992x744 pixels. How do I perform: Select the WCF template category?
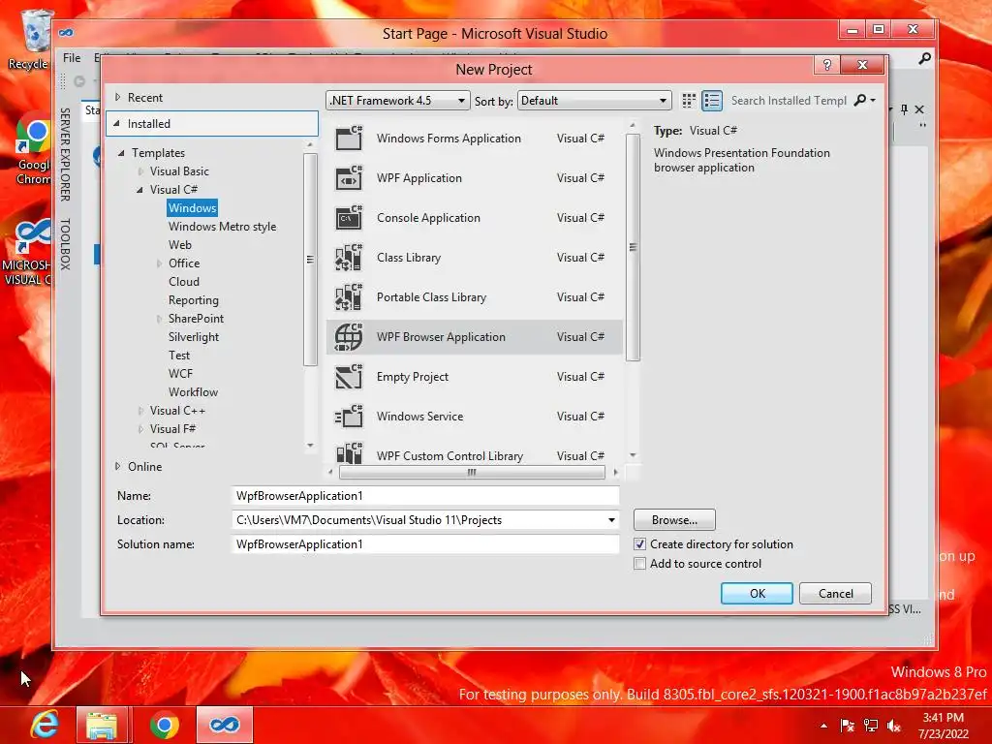point(180,374)
